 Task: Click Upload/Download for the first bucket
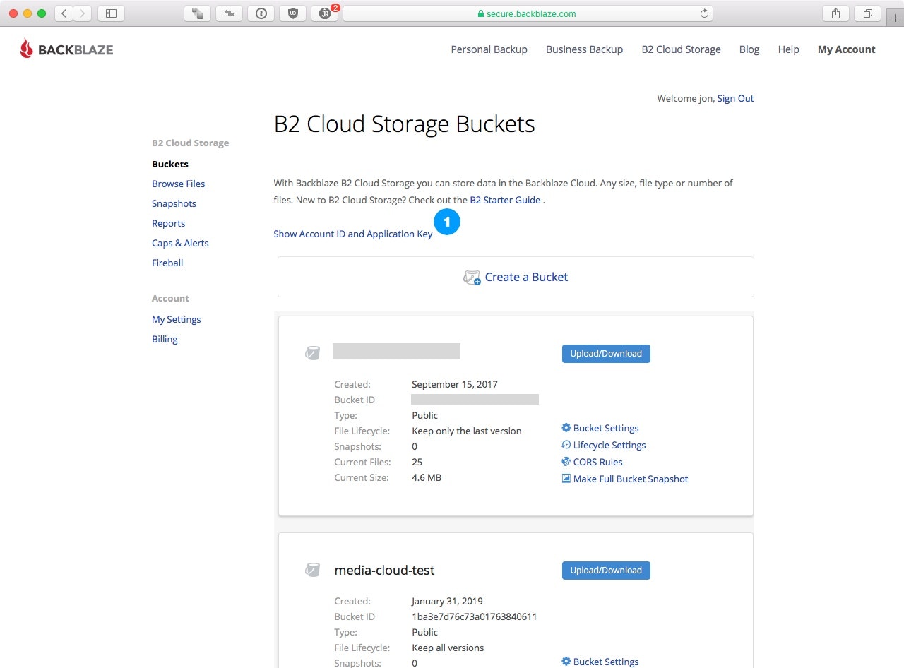pos(606,353)
